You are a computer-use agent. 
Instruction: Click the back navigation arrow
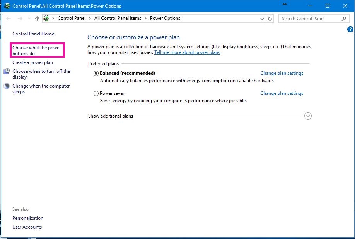(9, 19)
